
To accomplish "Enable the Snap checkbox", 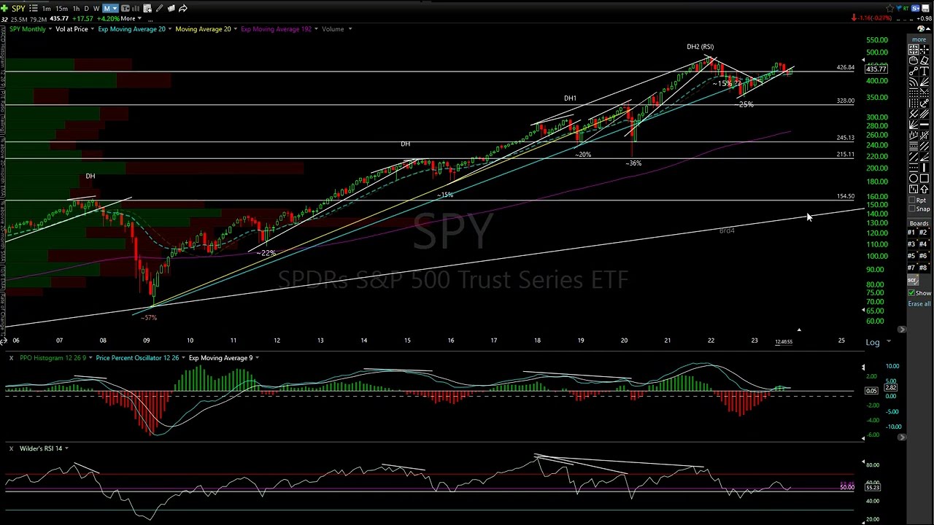I will pos(911,209).
